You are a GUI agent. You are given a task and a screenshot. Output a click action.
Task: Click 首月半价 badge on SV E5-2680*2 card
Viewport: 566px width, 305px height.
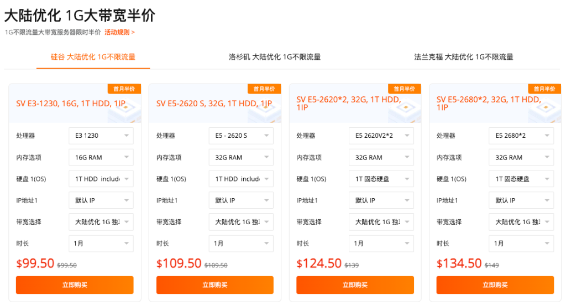[544, 89]
